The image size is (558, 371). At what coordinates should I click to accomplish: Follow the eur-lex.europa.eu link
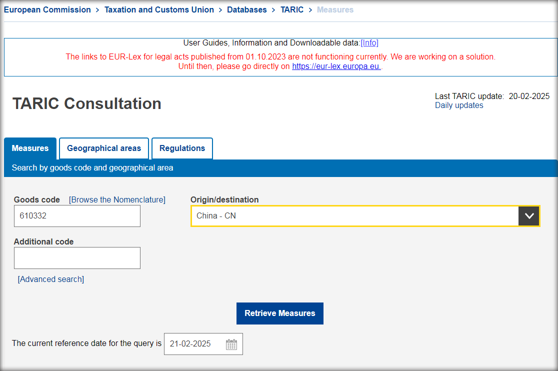coord(336,66)
